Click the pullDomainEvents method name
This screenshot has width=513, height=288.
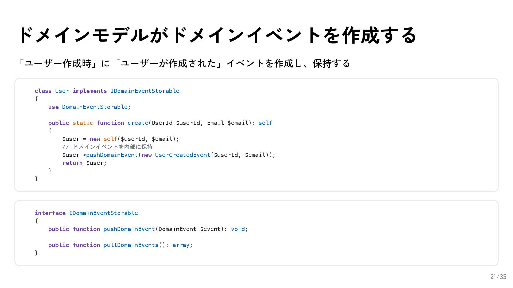(x=131, y=245)
